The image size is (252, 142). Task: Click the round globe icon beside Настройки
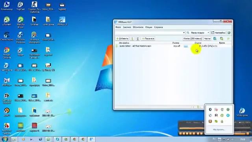tap(229, 33)
